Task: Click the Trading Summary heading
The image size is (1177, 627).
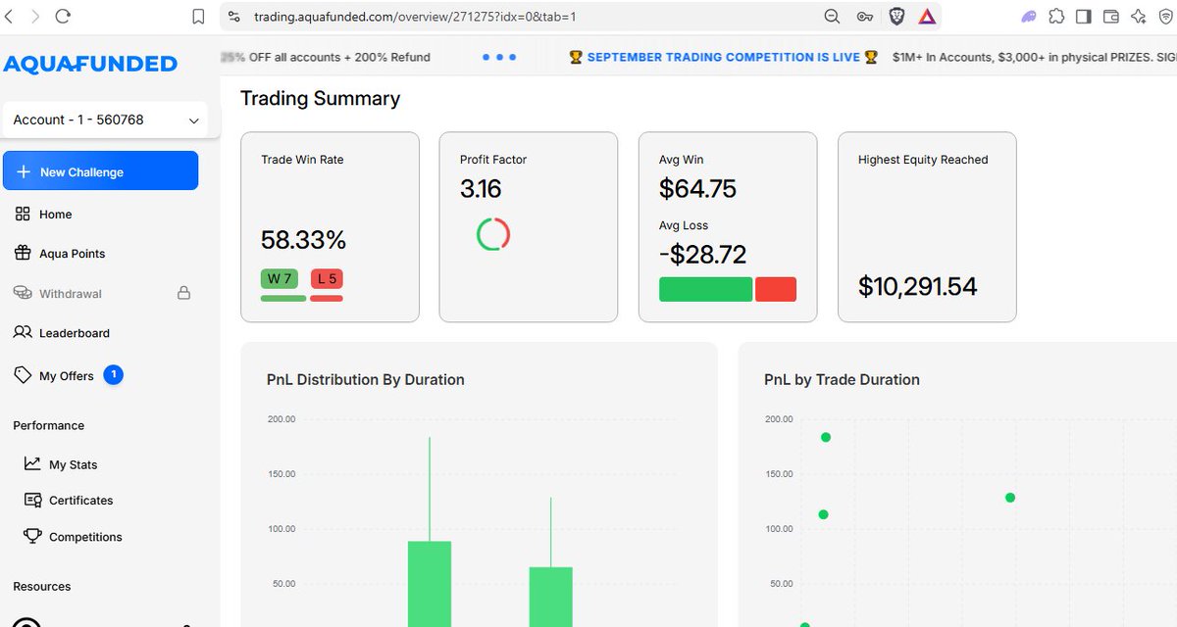Action: 320,98
